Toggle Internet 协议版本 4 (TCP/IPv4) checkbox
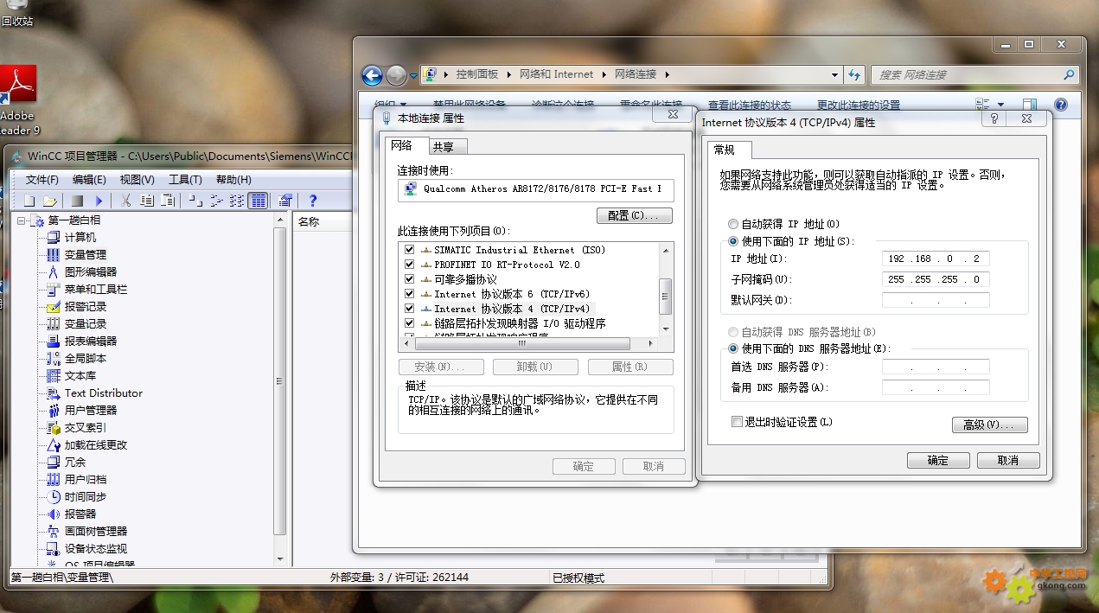Screen dimensions: 1099x613 click(x=410, y=309)
